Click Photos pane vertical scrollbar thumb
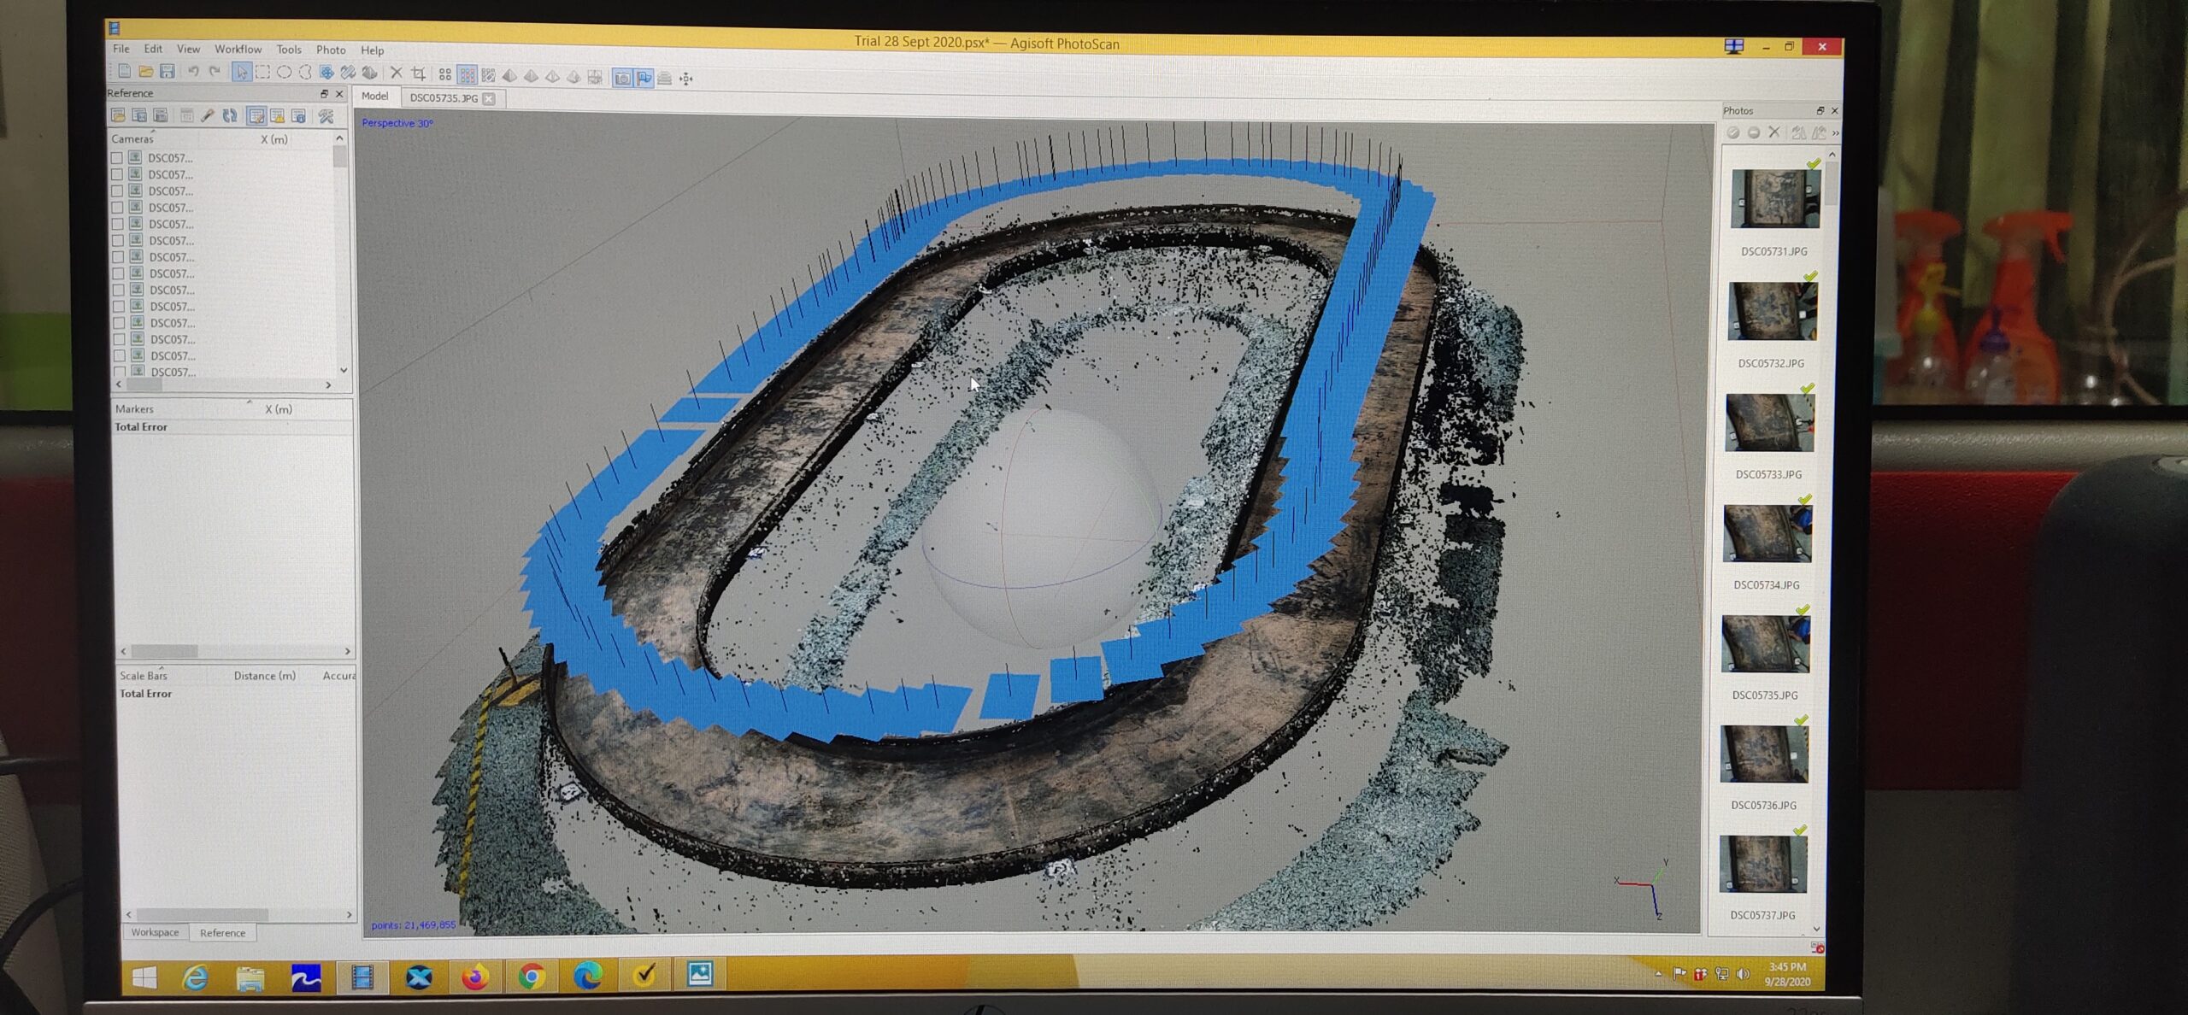Image resolution: width=2188 pixels, height=1015 pixels. coord(1831,185)
